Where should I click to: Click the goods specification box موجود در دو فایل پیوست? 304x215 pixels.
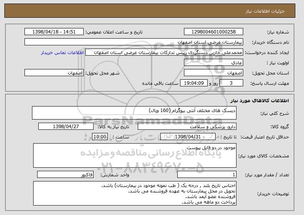[135, 155]
